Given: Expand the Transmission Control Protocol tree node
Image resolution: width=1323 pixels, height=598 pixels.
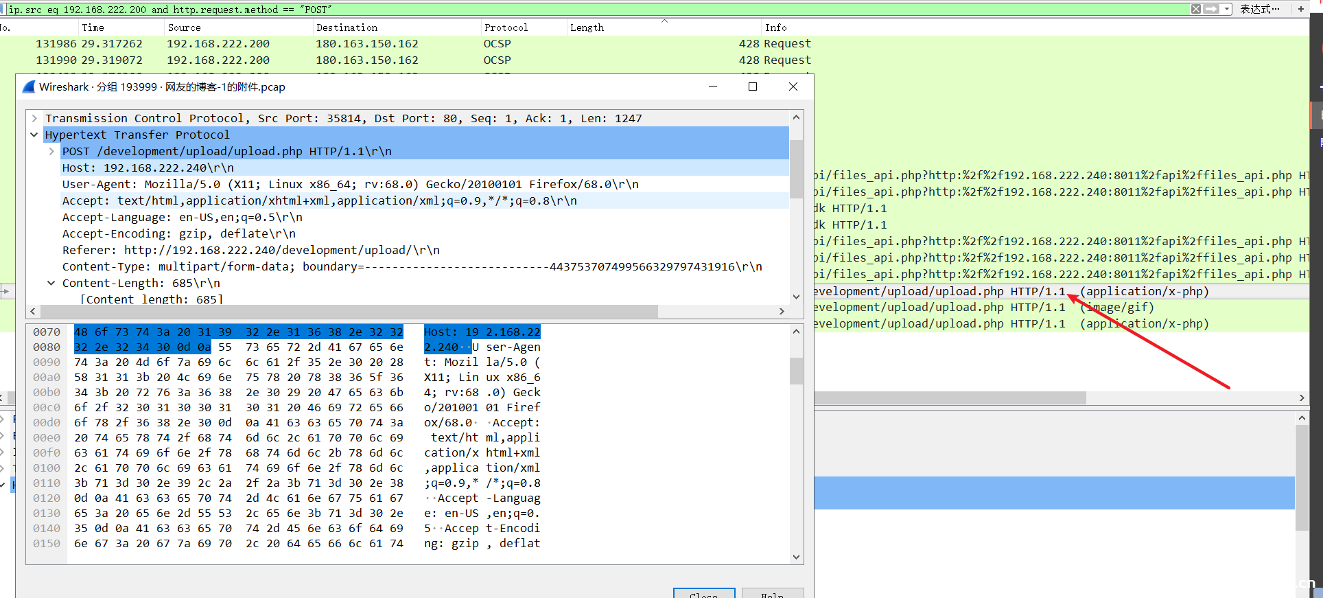Looking at the screenshot, I should [x=34, y=119].
